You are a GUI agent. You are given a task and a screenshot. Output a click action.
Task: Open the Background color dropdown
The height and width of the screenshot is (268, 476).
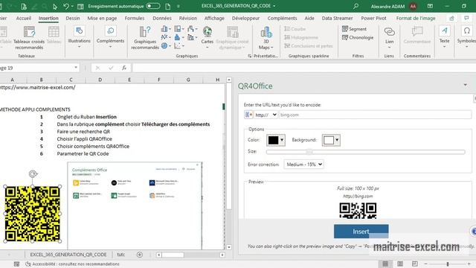click(x=337, y=140)
